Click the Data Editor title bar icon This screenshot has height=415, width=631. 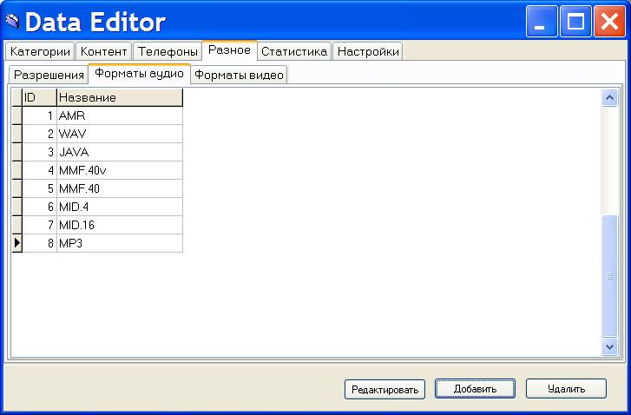[12, 22]
